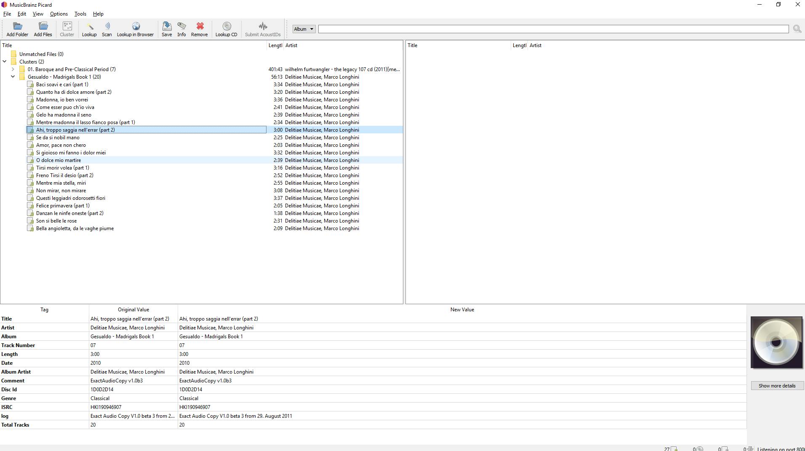Viewport: 805px width, 451px height.
Task: Click the Clusters folder icon
Action: click(x=14, y=61)
